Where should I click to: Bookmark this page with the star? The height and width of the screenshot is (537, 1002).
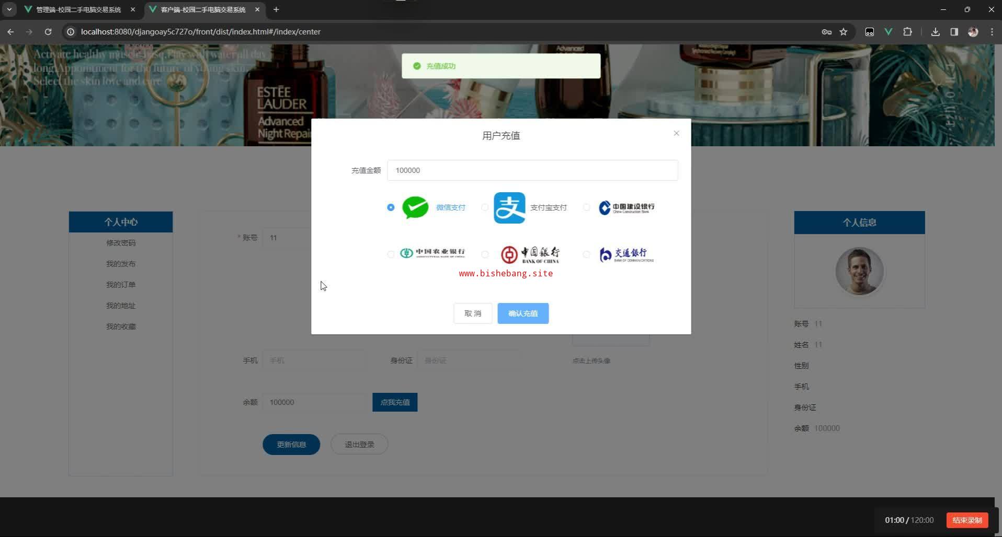[x=844, y=32]
